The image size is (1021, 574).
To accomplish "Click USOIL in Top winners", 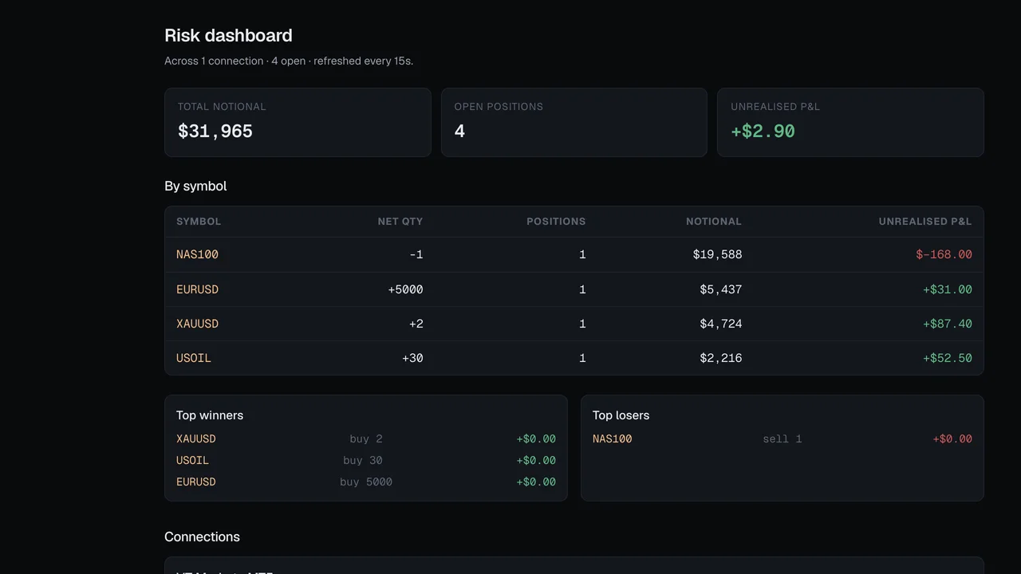I will tap(192, 460).
